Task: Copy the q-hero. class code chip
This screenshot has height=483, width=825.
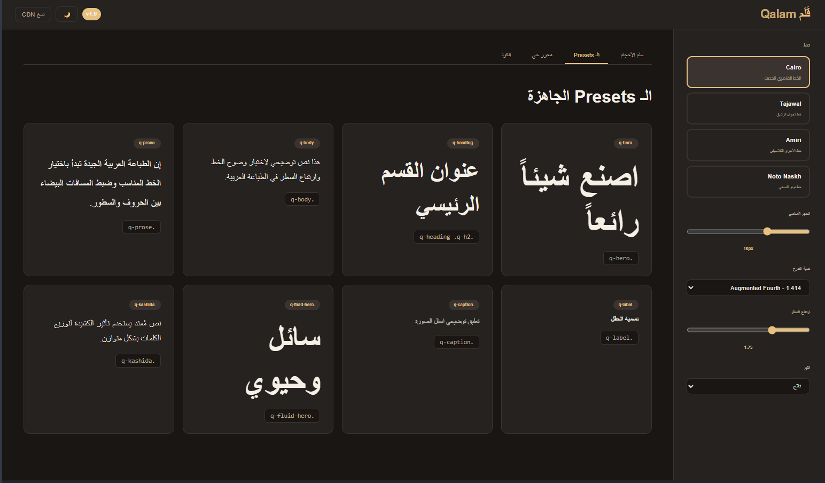Action: click(621, 258)
